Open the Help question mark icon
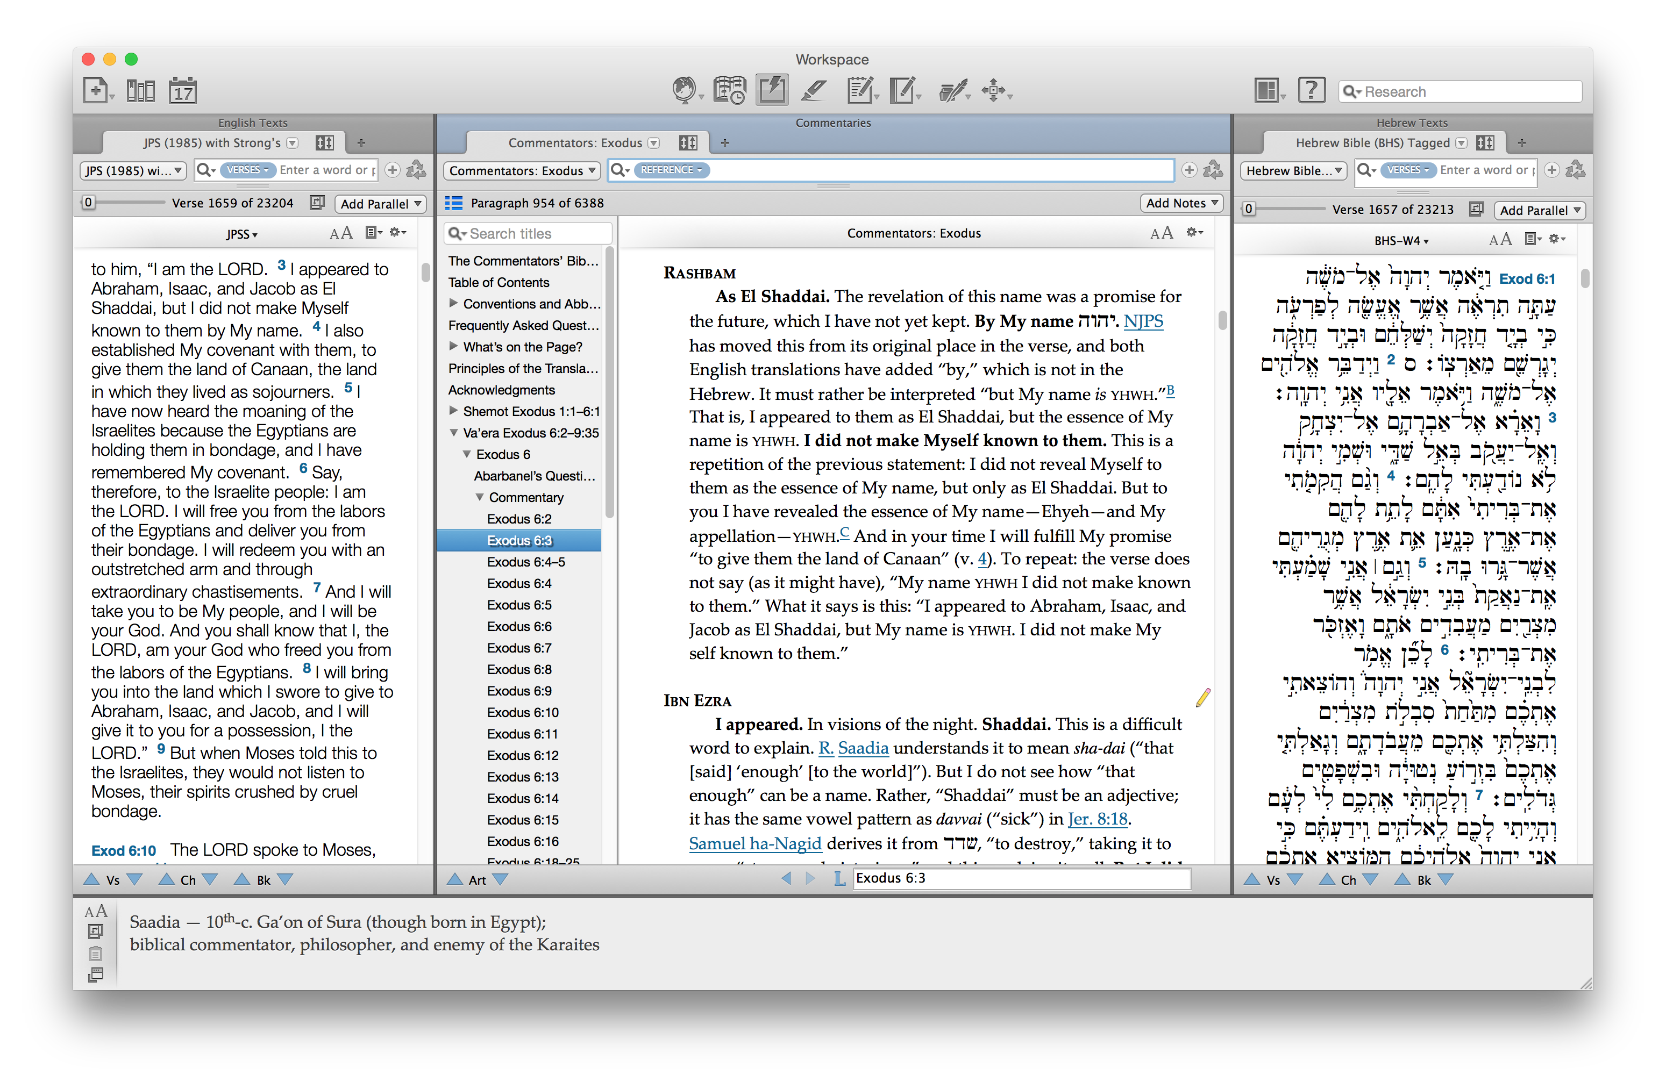Viewport: 1666px width, 1089px height. (x=1312, y=90)
